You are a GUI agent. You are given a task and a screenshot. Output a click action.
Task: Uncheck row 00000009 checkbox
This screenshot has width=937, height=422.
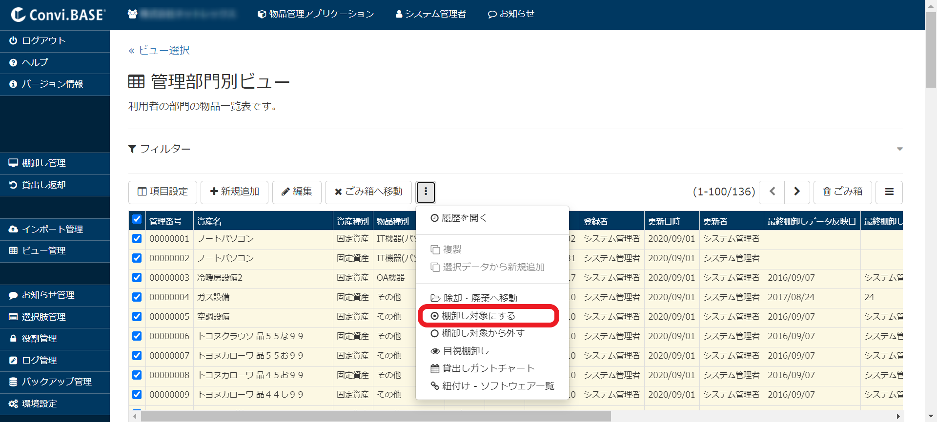tap(137, 395)
